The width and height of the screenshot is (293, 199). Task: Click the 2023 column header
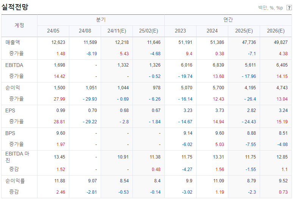[180, 31]
